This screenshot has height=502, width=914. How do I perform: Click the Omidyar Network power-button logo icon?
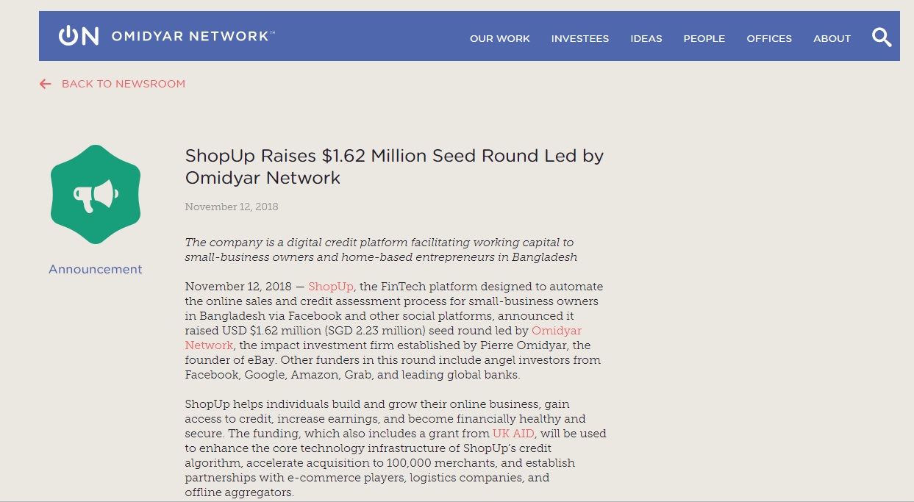[x=78, y=36]
